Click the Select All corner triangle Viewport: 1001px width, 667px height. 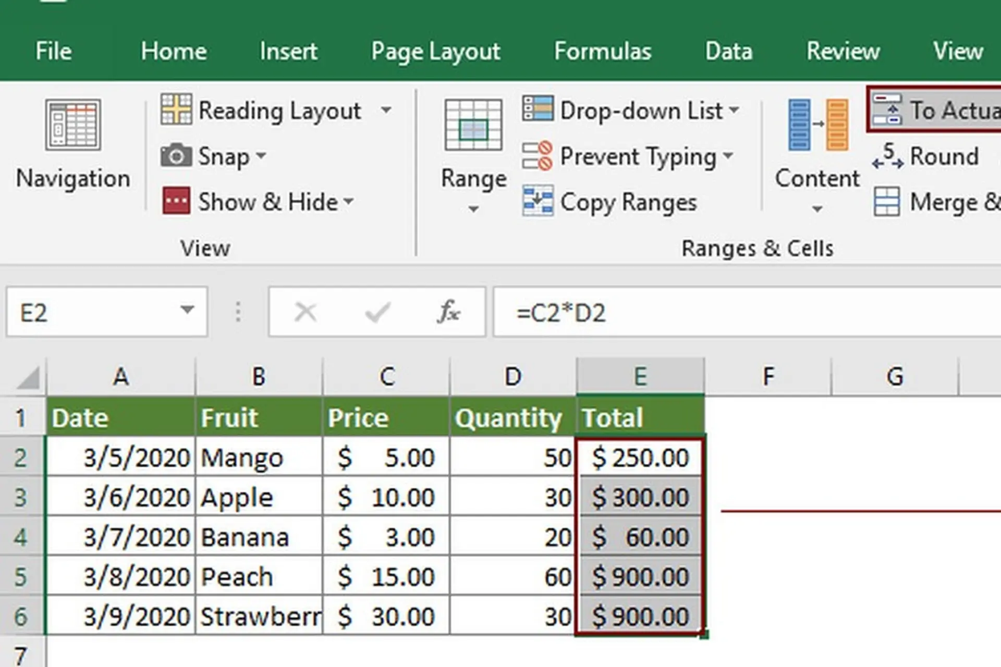tap(28, 377)
